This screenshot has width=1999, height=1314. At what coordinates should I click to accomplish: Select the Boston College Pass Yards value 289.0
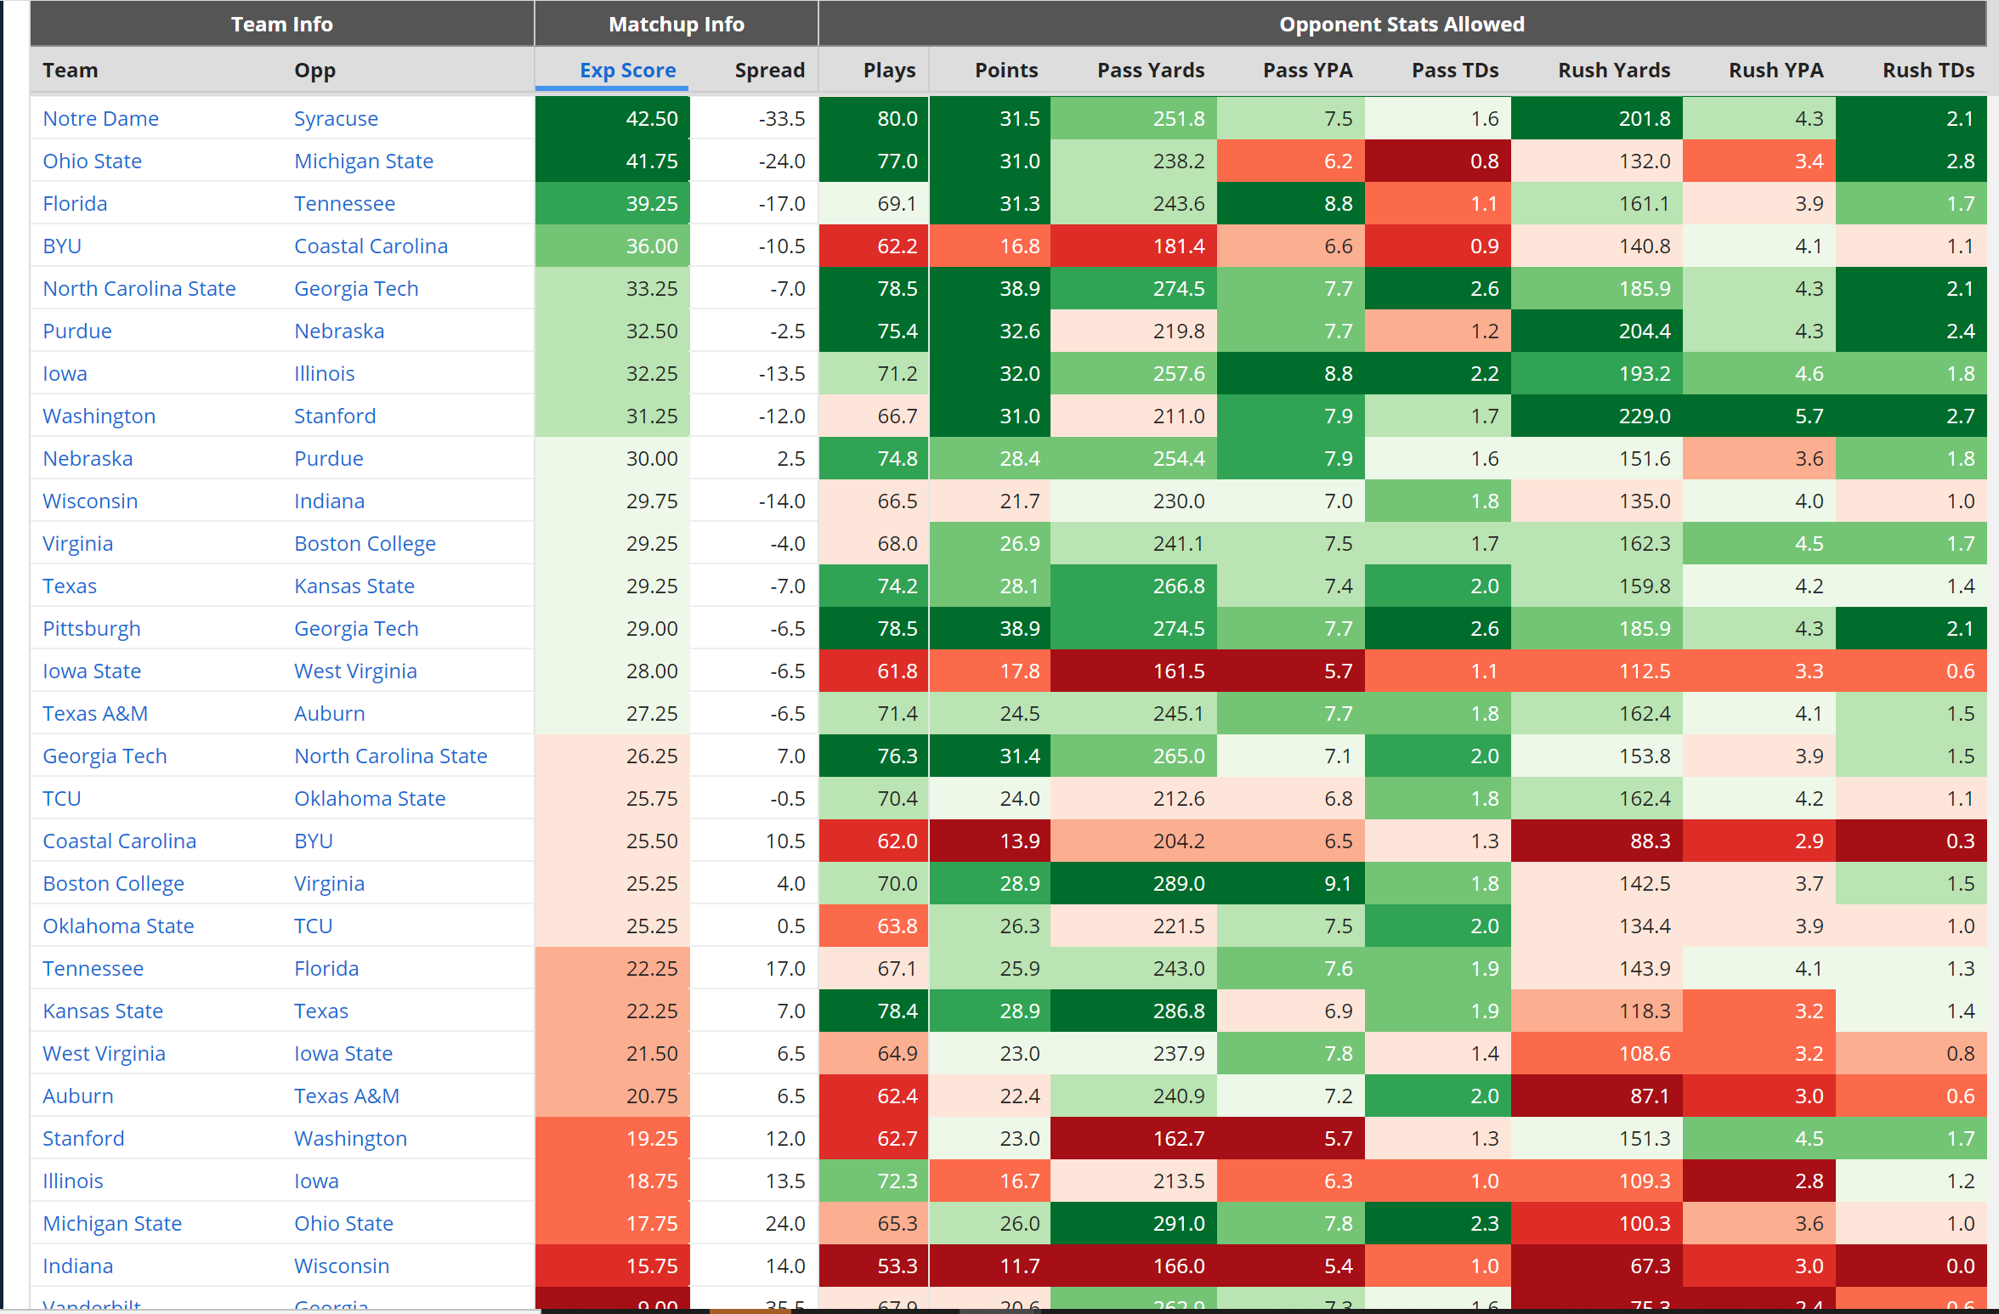(x=1134, y=883)
